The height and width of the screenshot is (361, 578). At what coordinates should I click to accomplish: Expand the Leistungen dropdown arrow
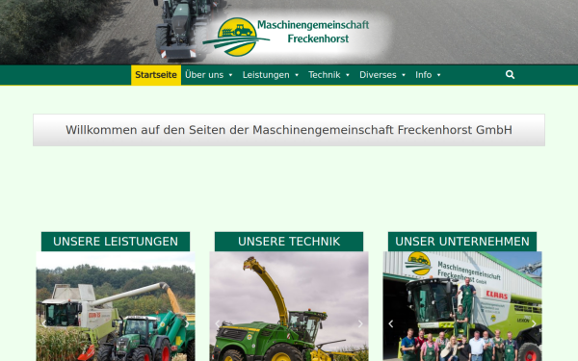[297, 75]
